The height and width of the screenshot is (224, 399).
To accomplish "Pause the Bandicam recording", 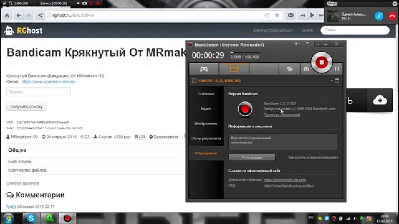I will (x=337, y=69).
